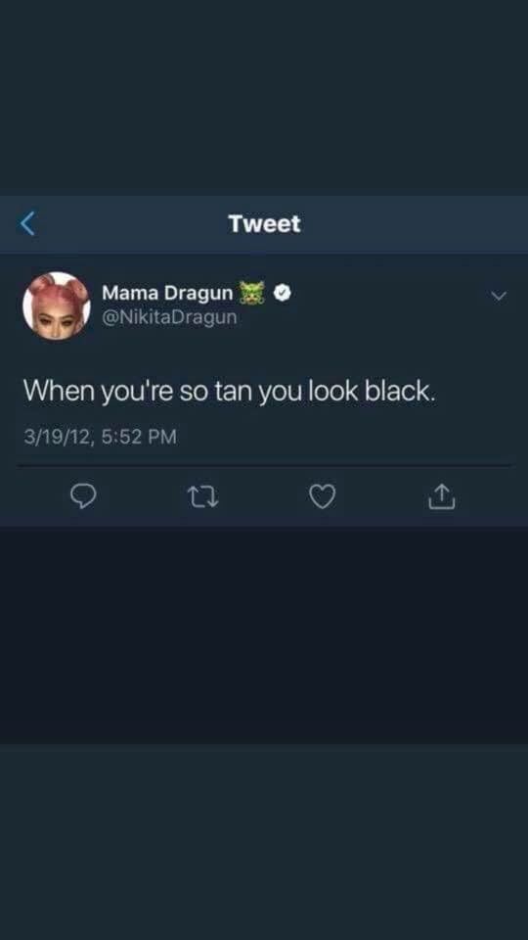Visit the @NikitaDragun handle
The height and width of the screenshot is (940, 528).
pos(169,316)
